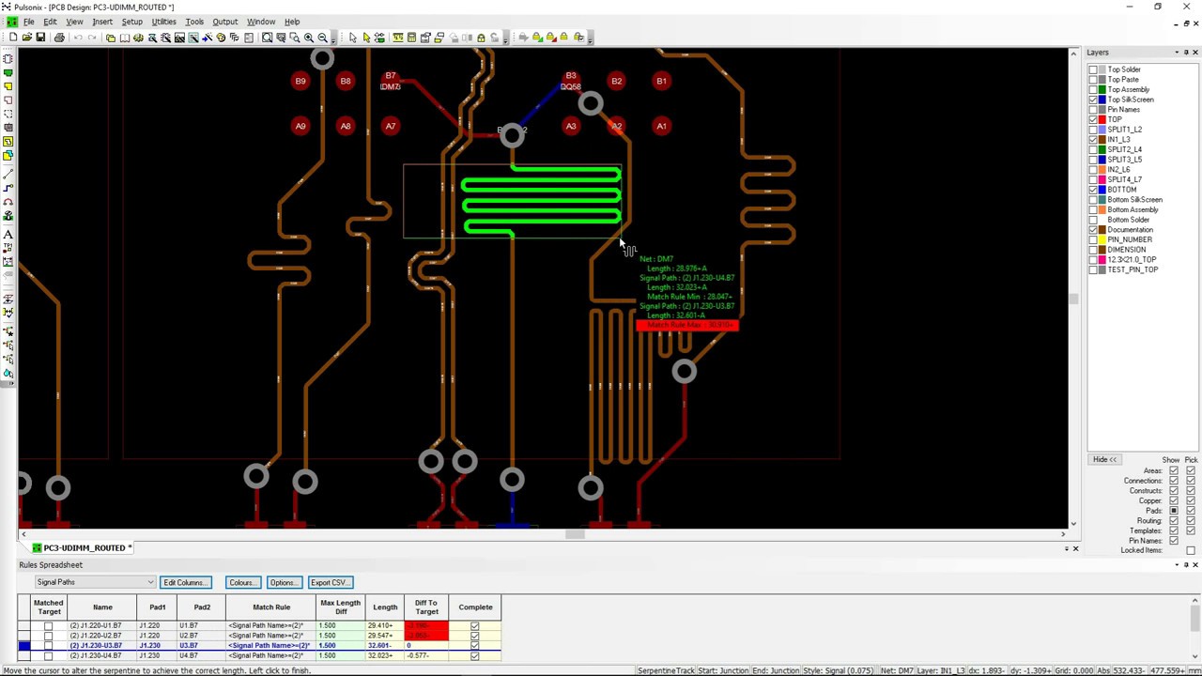Click the red TOP layer color swatch
Image resolution: width=1202 pixels, height=676 pixels.
[x=1102, y=119]
